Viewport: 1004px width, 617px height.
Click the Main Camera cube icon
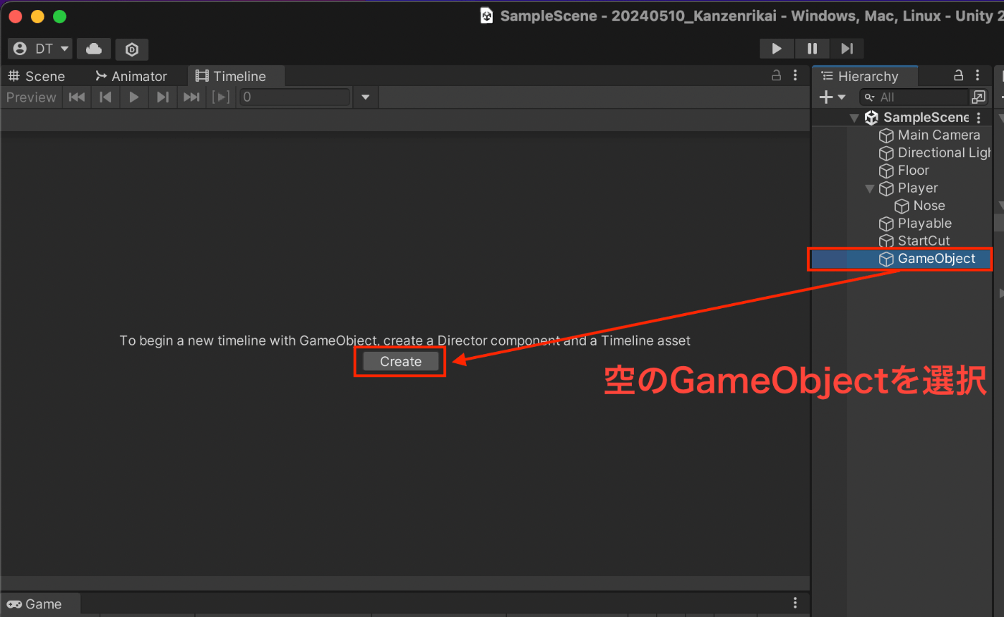(x=886, y=135)
